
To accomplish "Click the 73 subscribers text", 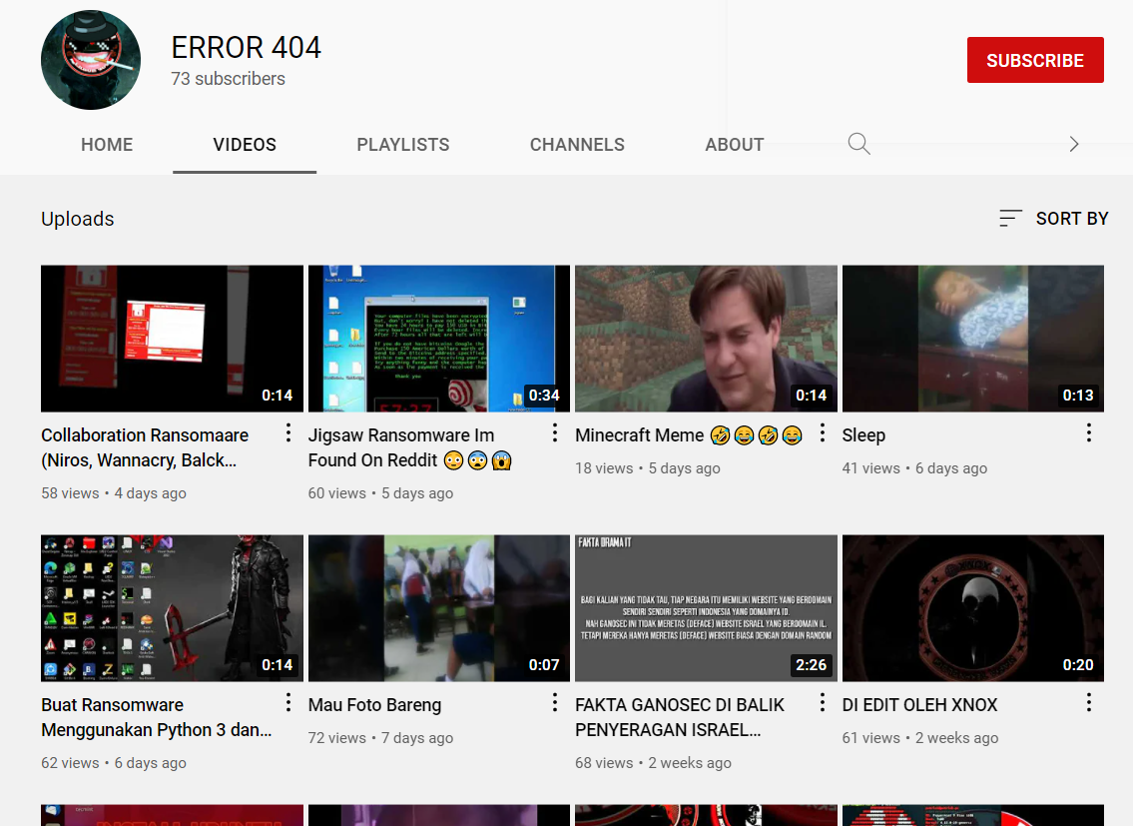I will click(228, 79).
